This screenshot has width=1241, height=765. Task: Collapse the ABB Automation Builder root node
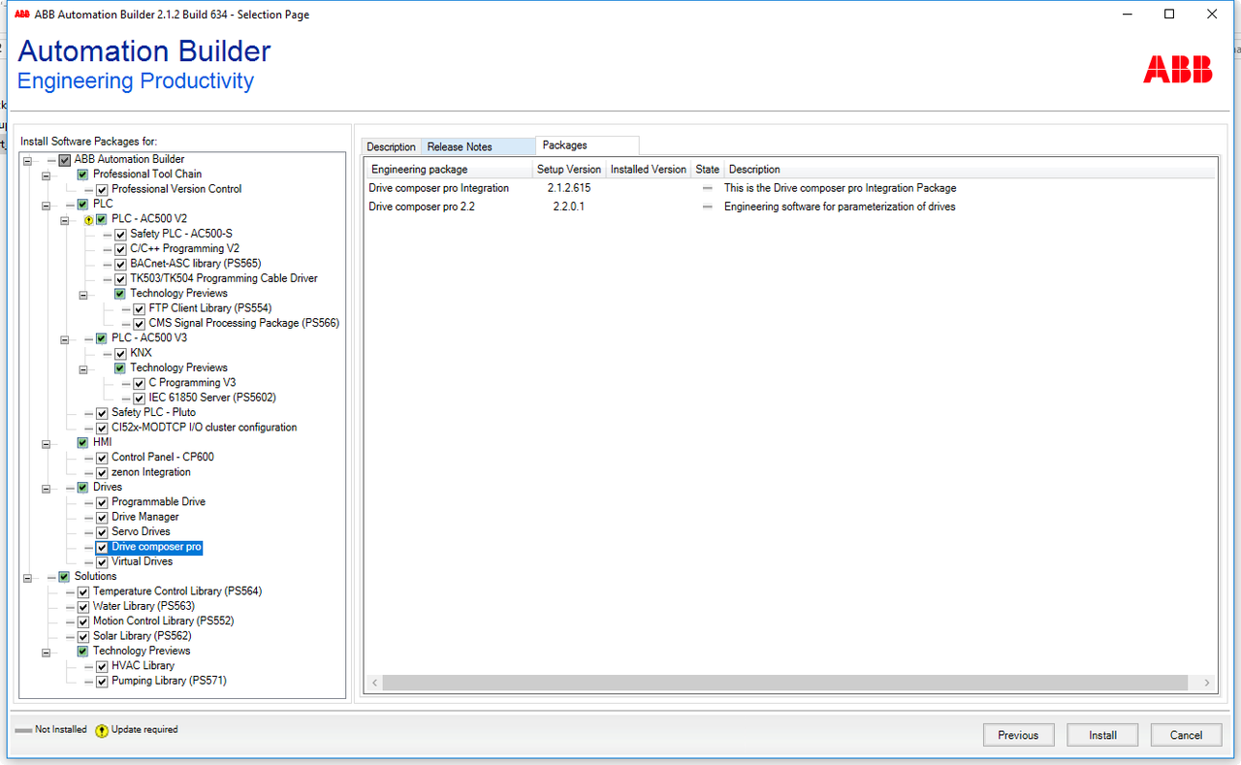pos(27,160)
